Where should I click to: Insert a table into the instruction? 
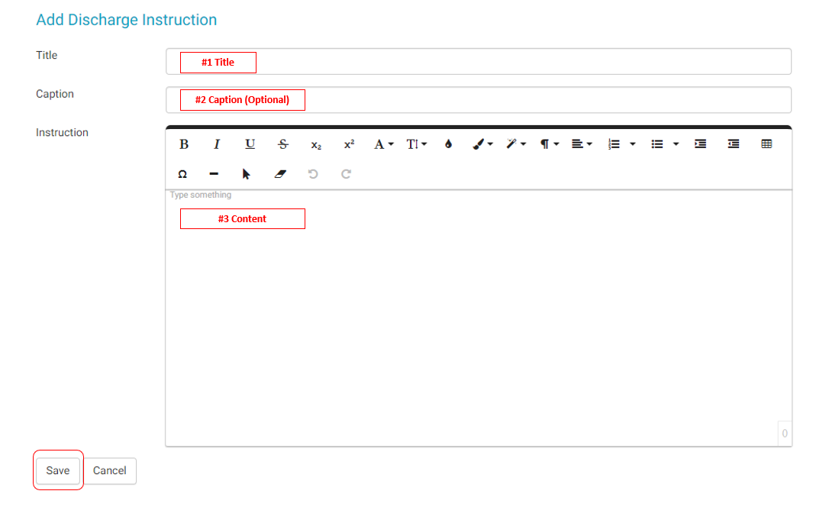766,144
